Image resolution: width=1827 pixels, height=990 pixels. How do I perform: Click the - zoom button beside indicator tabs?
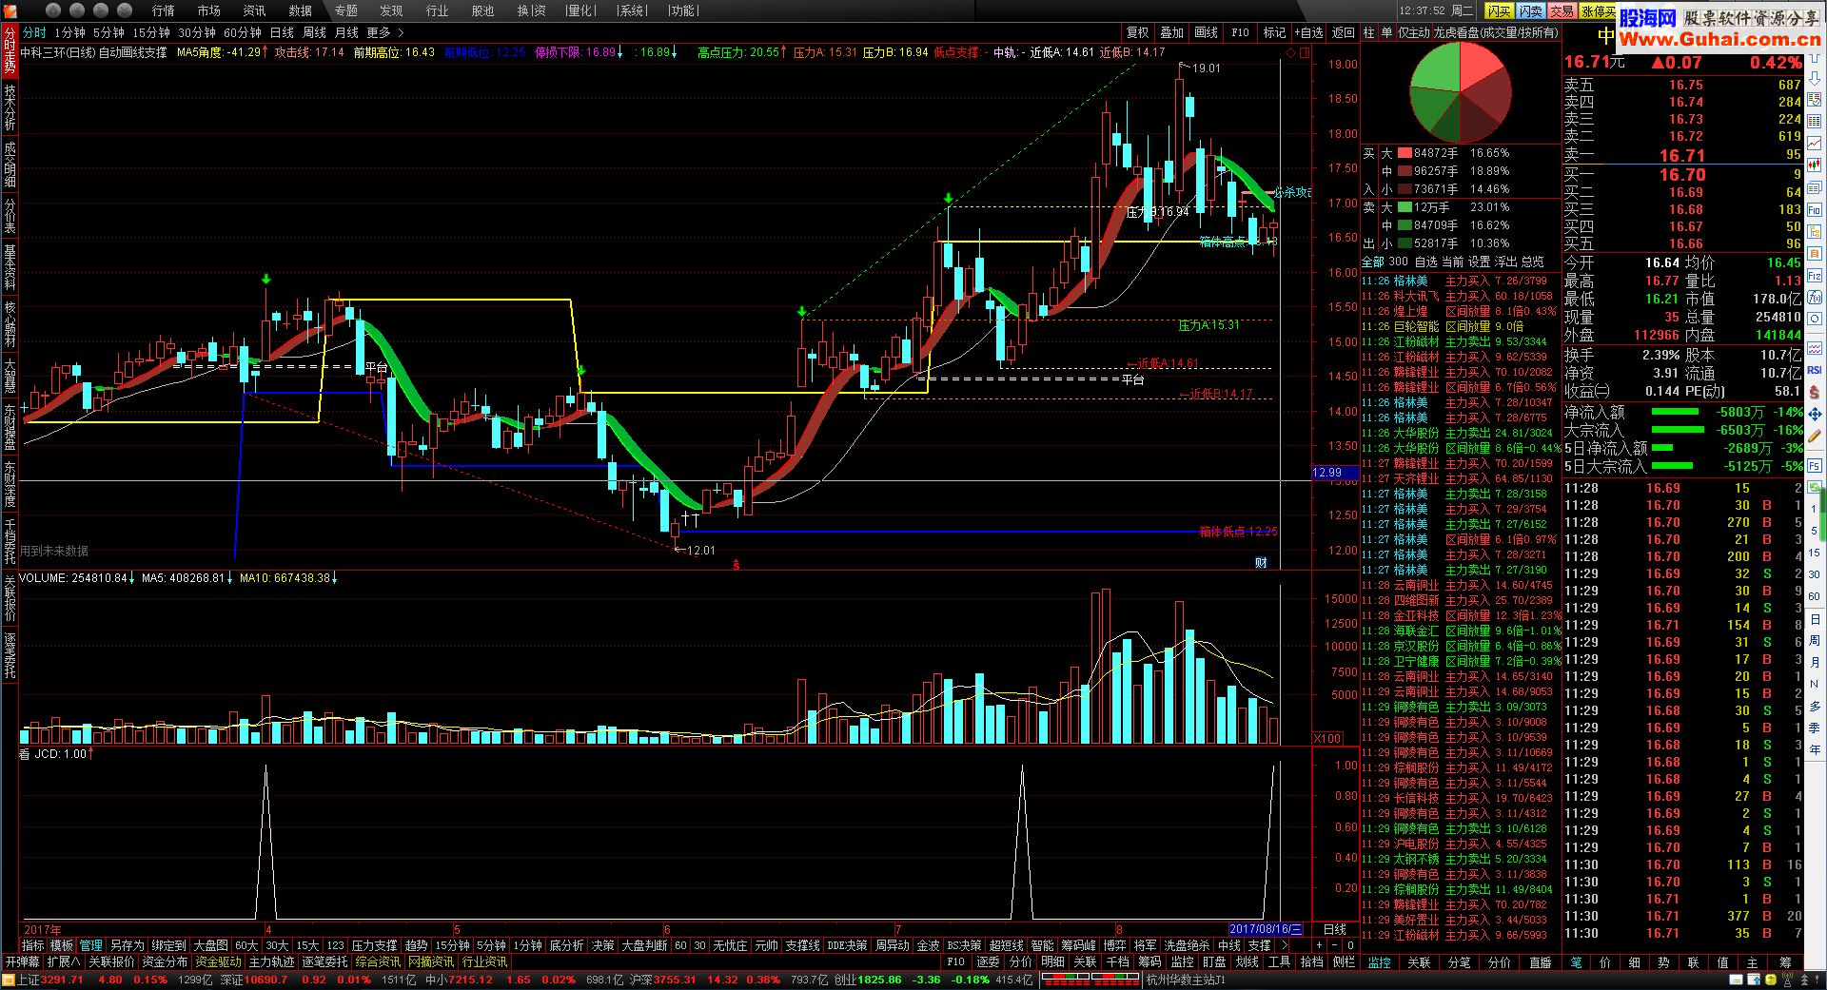coord(1334,945)
